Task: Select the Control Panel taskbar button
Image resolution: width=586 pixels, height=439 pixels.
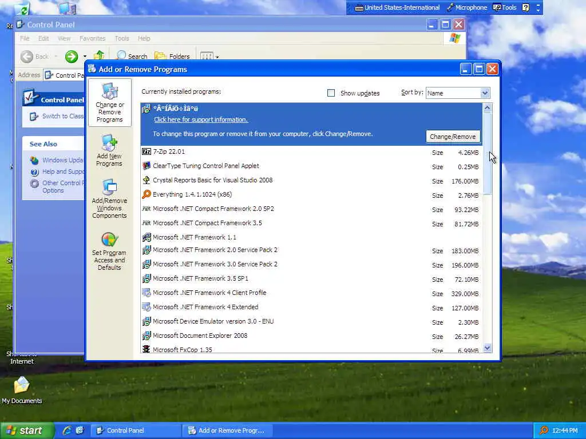Action: click(x=136, y=430)
